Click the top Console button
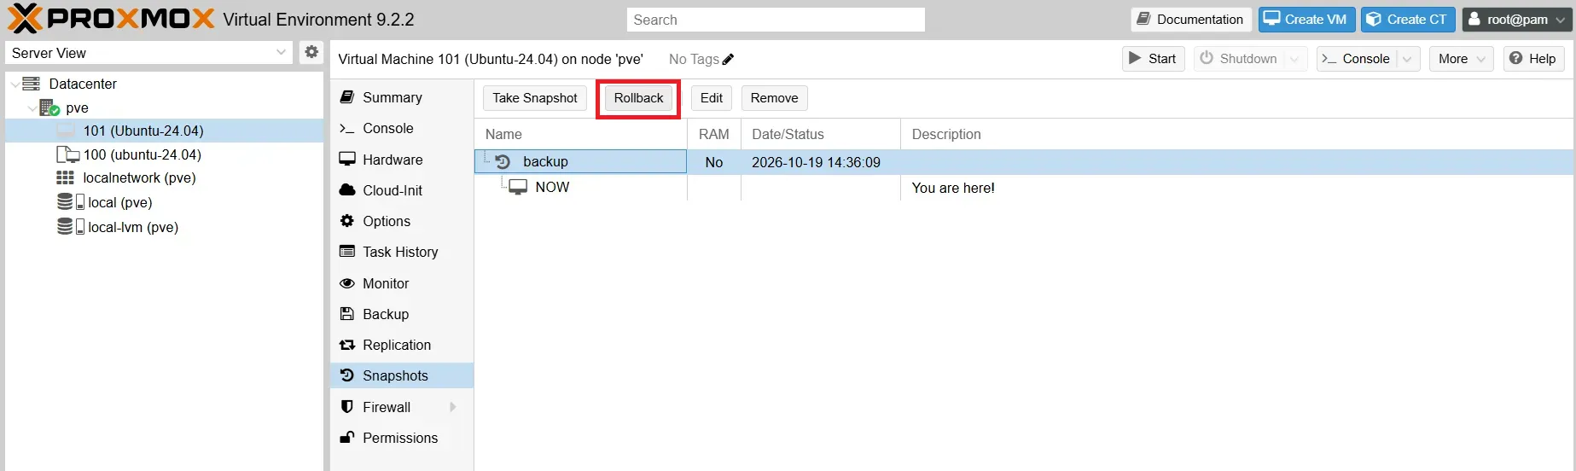Image resolution: width=1576 pixels, height=471 pixels. pos(1357,59)
